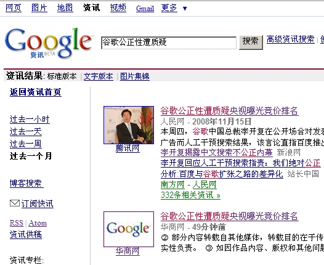Open 高级资讯搜索 link
The width and height of the screenshot is (324, 265).
point(291,39)
